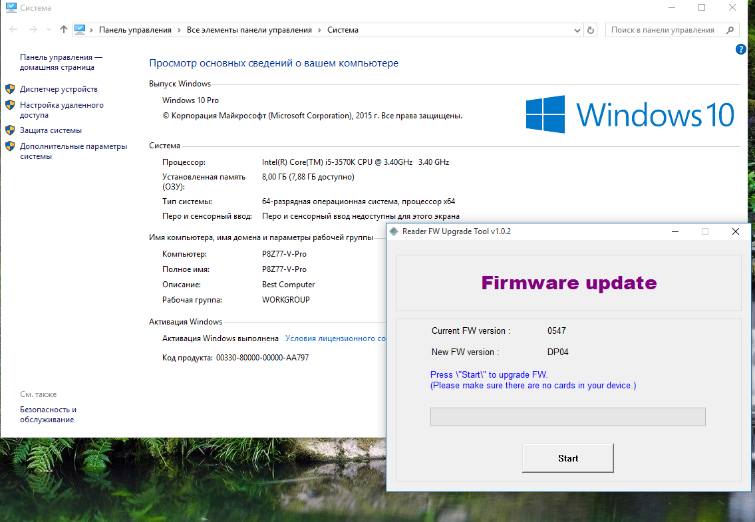The height and width of the screenshot is (522, 755).
Task: Click the Start button in firmware tool
Action: pyautogui.click(x=567, y=458)
